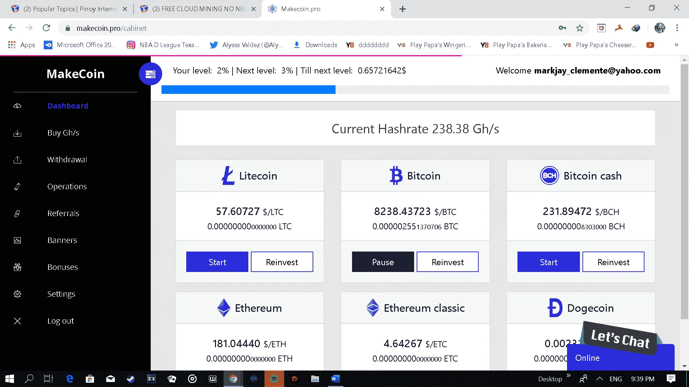This screenshot has width=689, height=387.
Task: Close the Makecoin.pro browser tab
Action: 382,9
